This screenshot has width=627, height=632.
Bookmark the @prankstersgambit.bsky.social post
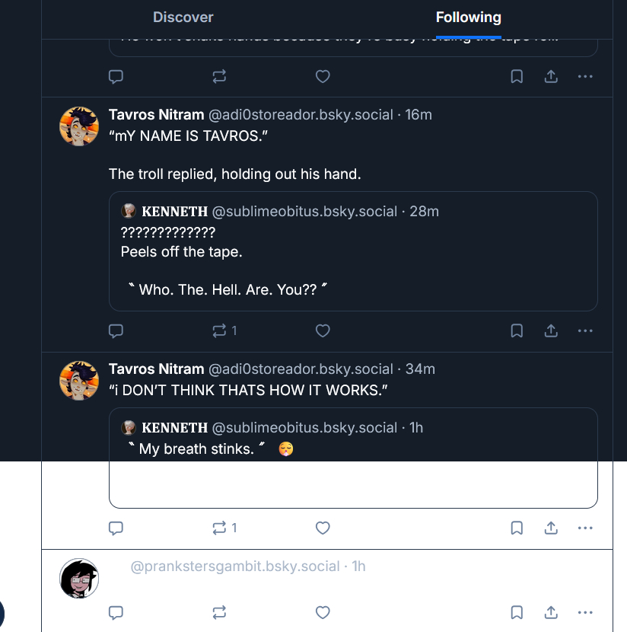517,612
